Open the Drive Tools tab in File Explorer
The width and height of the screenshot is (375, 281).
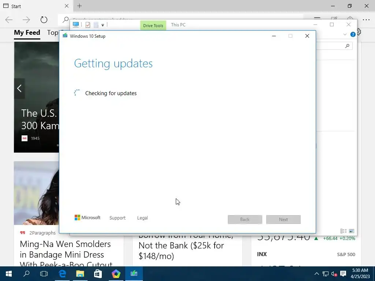pyautogui.click(x=153, y=26)
